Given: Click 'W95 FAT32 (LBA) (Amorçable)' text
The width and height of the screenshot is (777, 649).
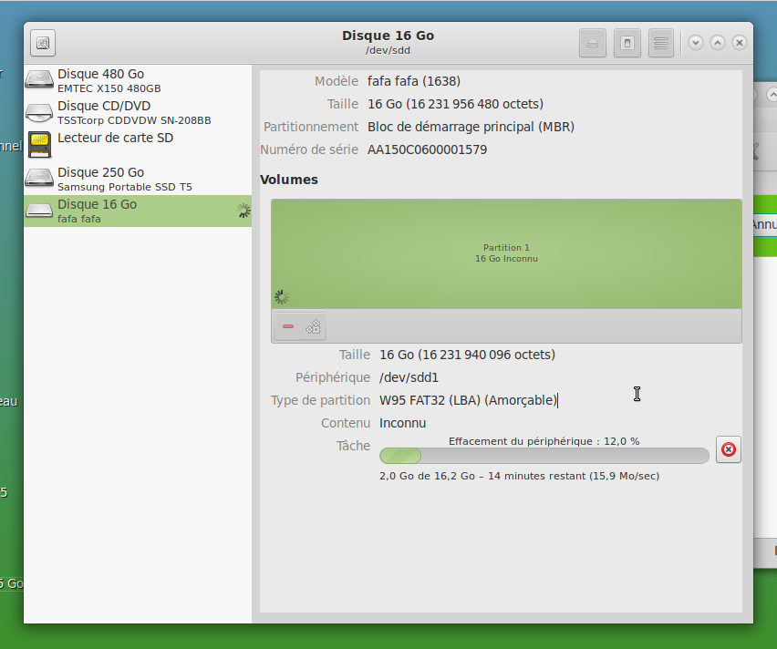Looking at the screenshot, I should pyautogui.click(x=468, y=400).
